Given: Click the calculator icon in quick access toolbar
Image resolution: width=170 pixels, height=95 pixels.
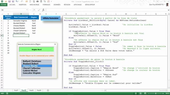Looking at the screenshot, I should click(x=41, y=1).
